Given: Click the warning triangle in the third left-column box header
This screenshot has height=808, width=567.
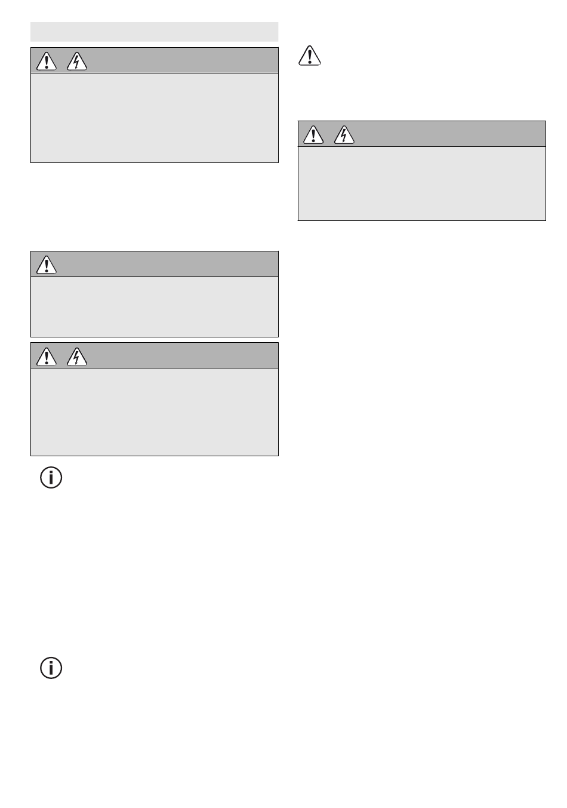Looking at the screenshot, I should coord(47,357).
